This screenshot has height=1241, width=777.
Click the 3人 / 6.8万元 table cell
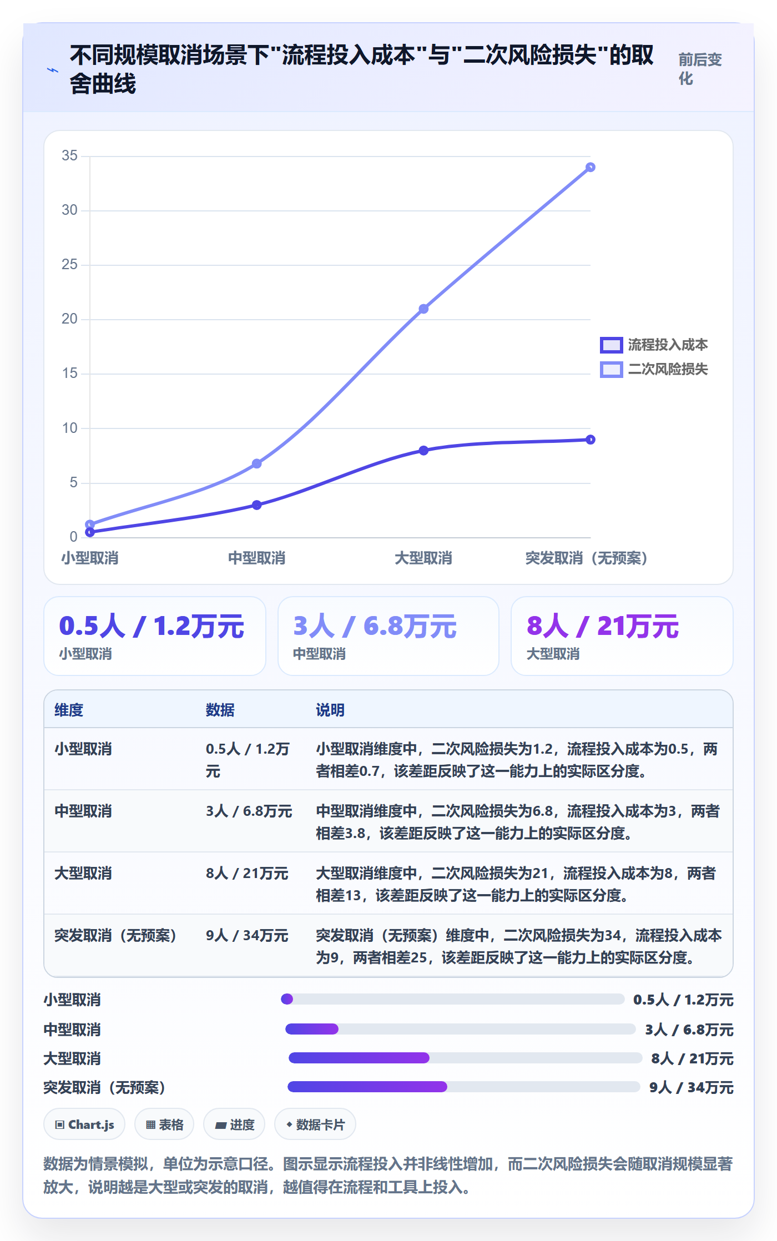tap(249, 811)
